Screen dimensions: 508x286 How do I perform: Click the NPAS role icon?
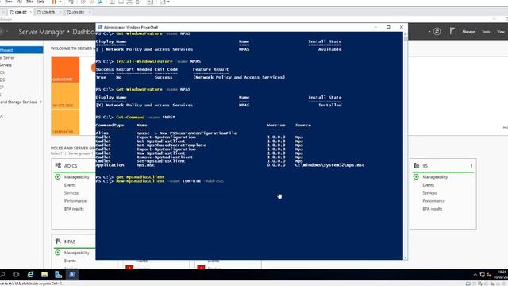[58, 242]
